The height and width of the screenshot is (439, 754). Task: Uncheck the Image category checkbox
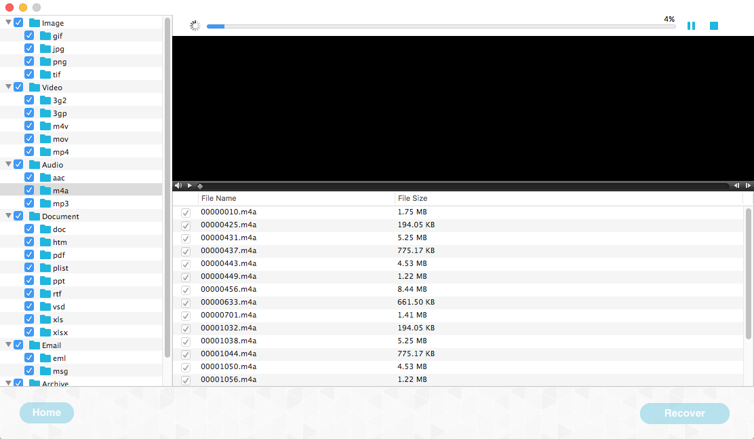(18, 22)
